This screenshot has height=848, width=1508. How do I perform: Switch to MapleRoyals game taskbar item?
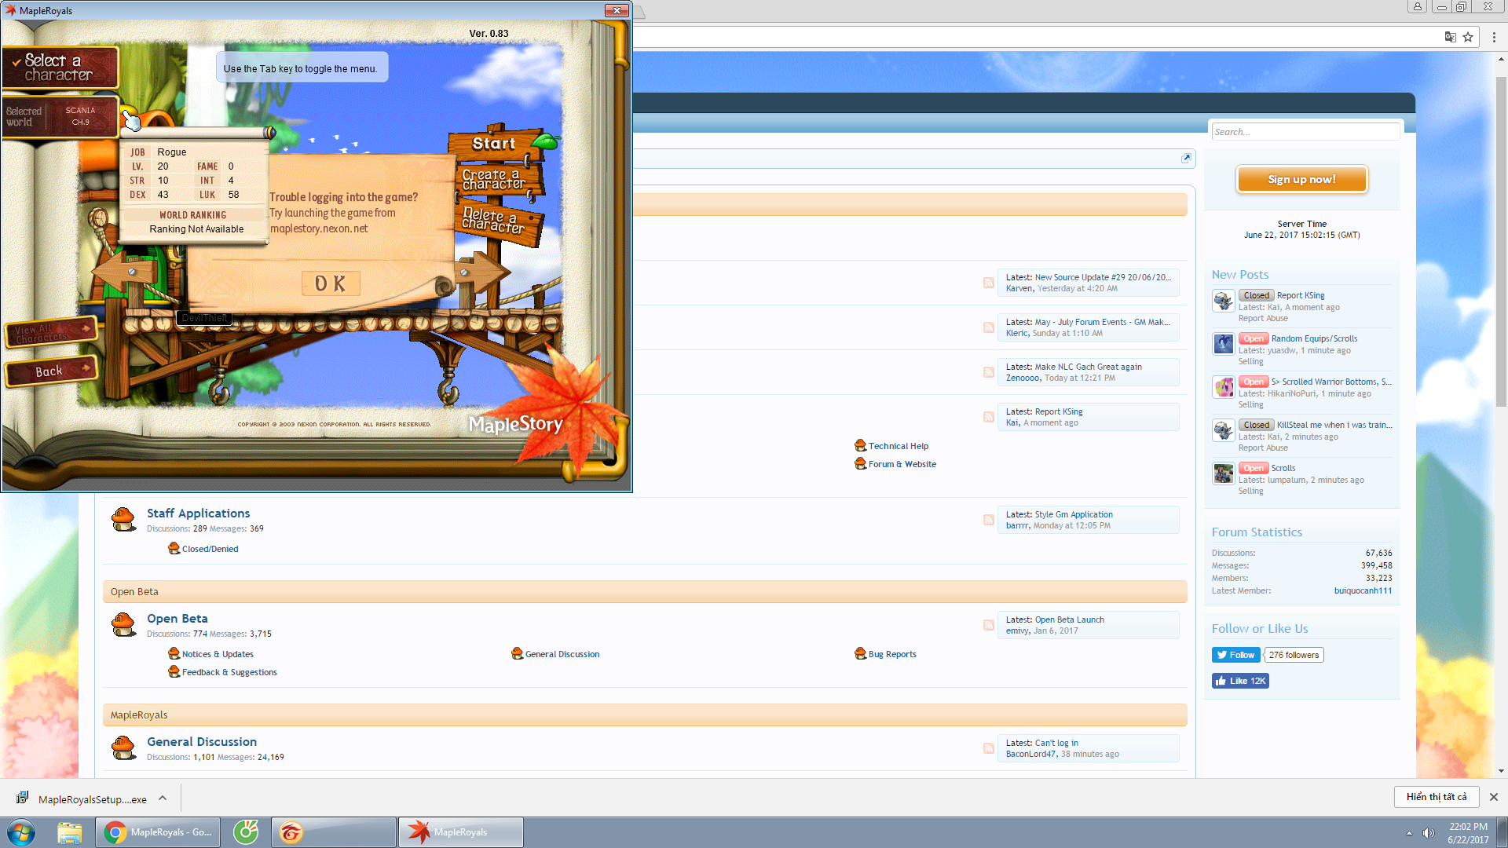point(461,832)
